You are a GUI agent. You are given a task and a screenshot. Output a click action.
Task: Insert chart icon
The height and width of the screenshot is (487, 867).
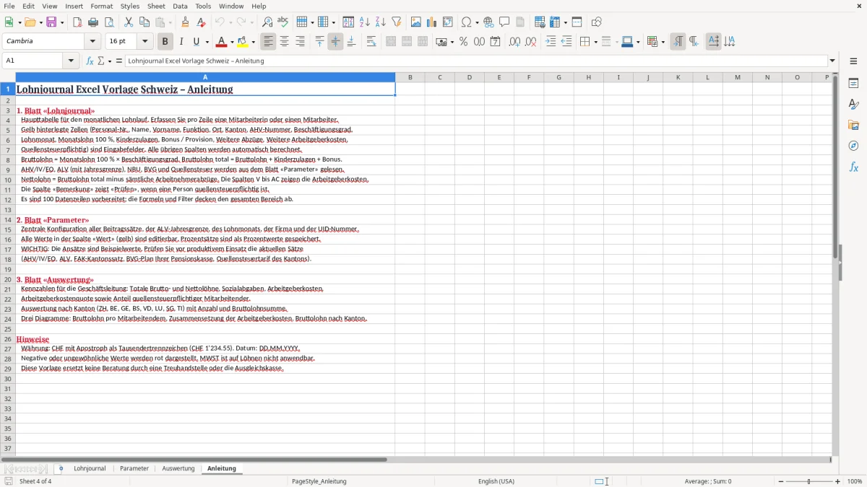(x=432, y=22)
